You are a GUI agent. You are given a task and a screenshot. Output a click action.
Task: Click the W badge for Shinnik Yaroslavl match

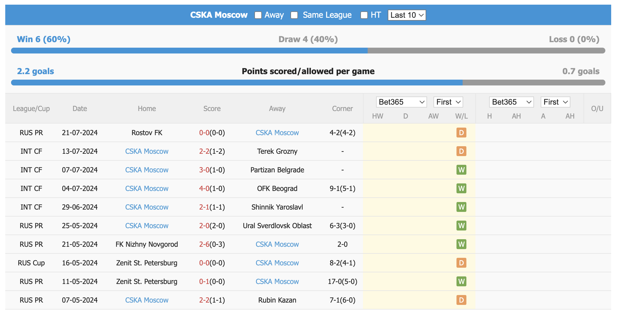coord(461,207)
